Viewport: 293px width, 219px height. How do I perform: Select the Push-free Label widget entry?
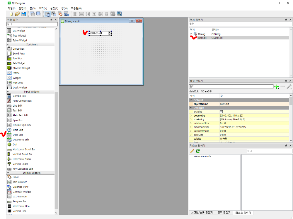coord(16,177)
